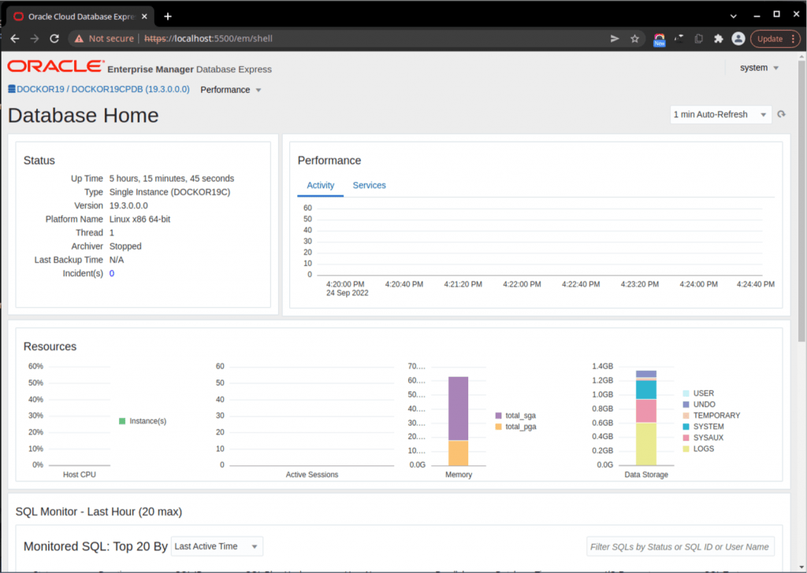Image resolution: width=807 pixels, height=573 pixels.
Task: Click the LOGS legend swatch
Action: tap(686, 449)
